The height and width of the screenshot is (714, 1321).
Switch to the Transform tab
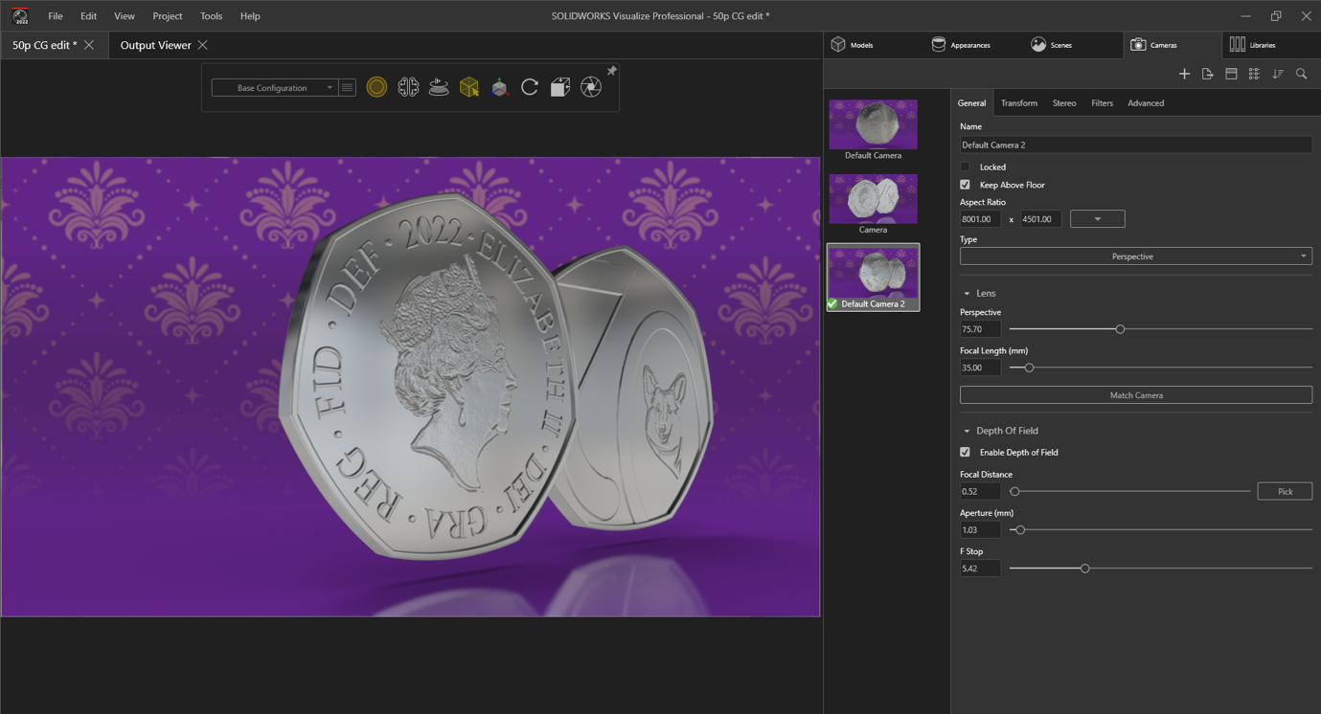1018,103
